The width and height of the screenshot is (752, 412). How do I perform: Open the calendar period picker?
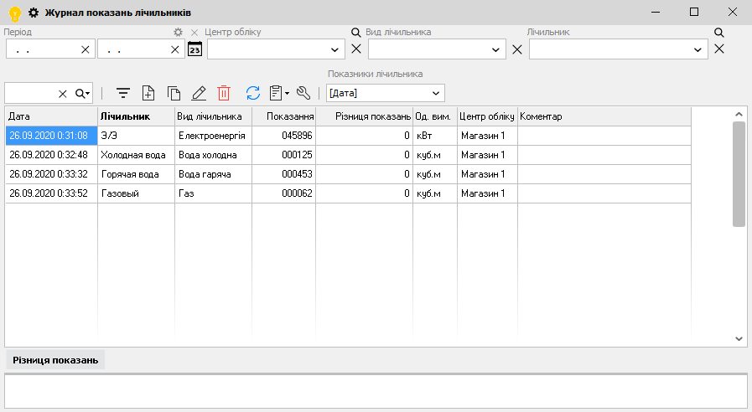tap(194, 49)
